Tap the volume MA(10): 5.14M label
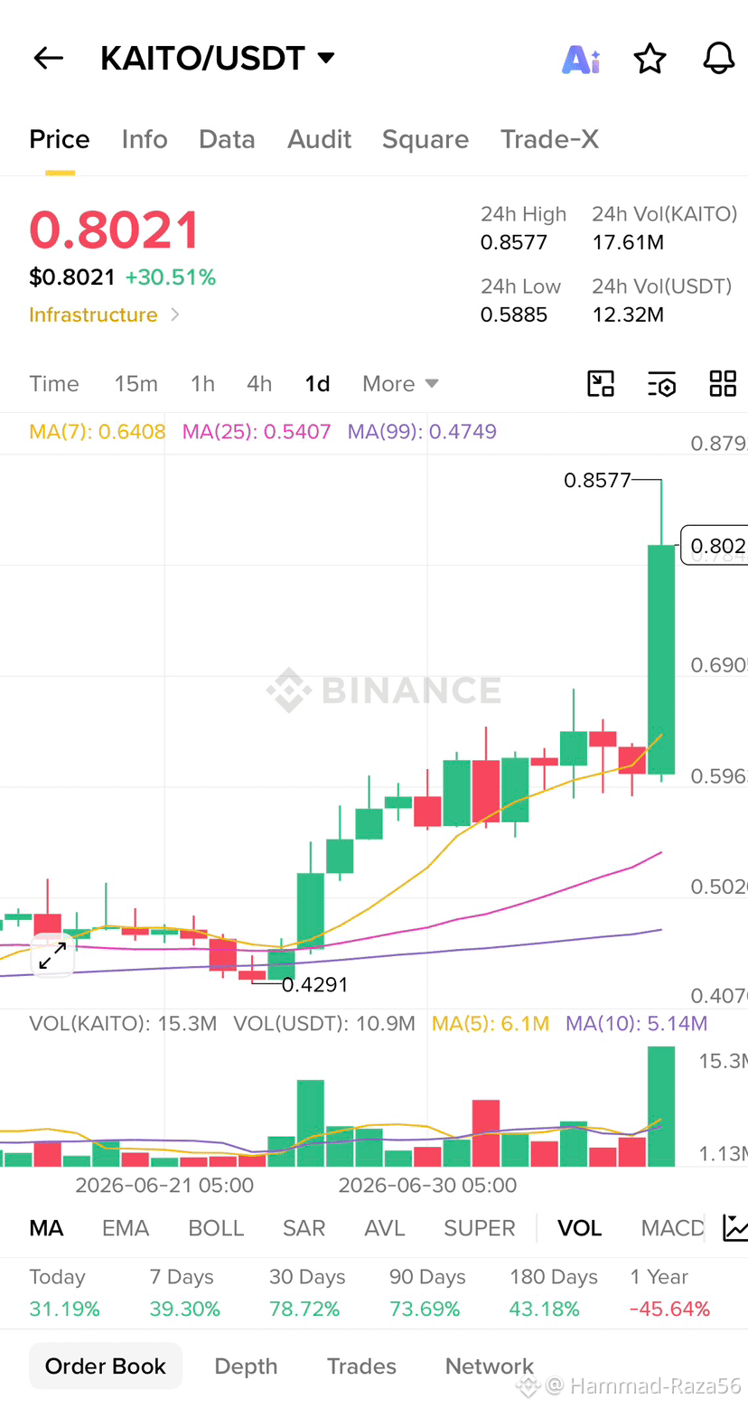Screen dimensions: 748x1408 (636, 1024)
